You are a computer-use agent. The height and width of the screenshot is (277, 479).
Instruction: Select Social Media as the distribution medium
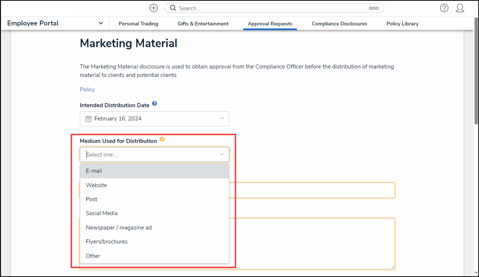(102, 213)
